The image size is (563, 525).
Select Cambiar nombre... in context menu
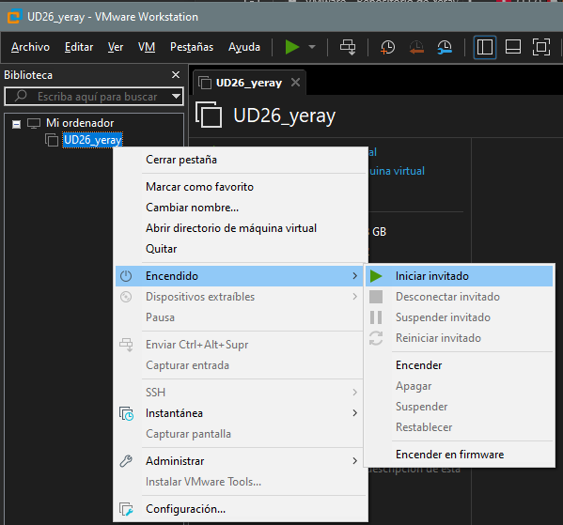click(x=192, y=208)
